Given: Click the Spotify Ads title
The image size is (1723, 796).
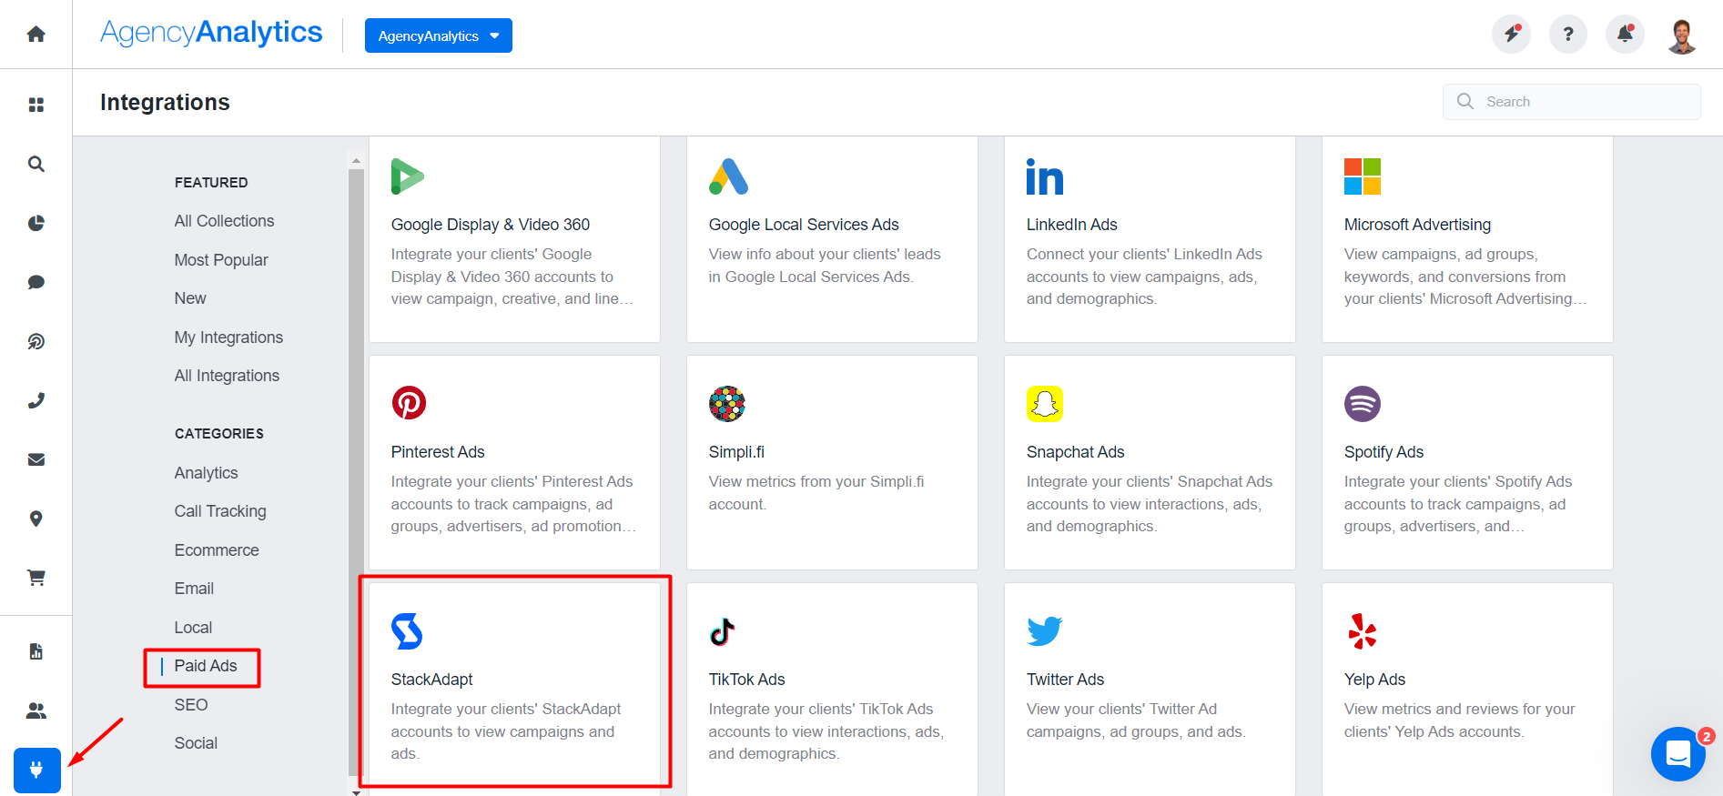Looking at the screenshot, I should 1383,452.
